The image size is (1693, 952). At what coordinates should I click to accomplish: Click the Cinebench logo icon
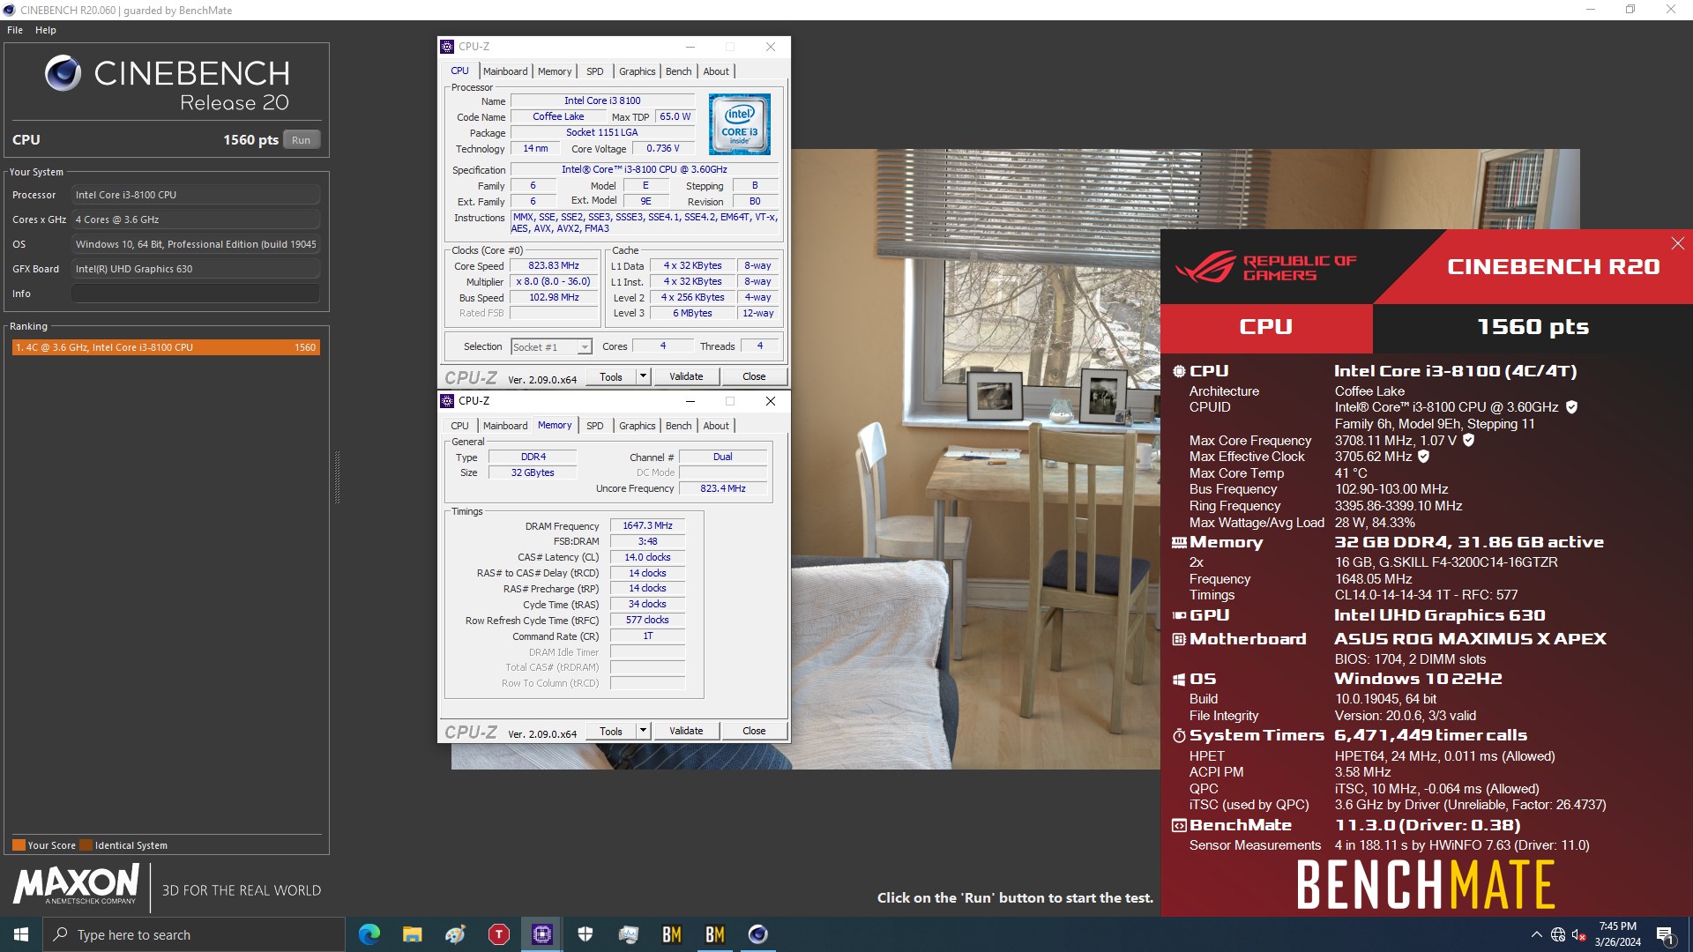click(x=63, y=73)
